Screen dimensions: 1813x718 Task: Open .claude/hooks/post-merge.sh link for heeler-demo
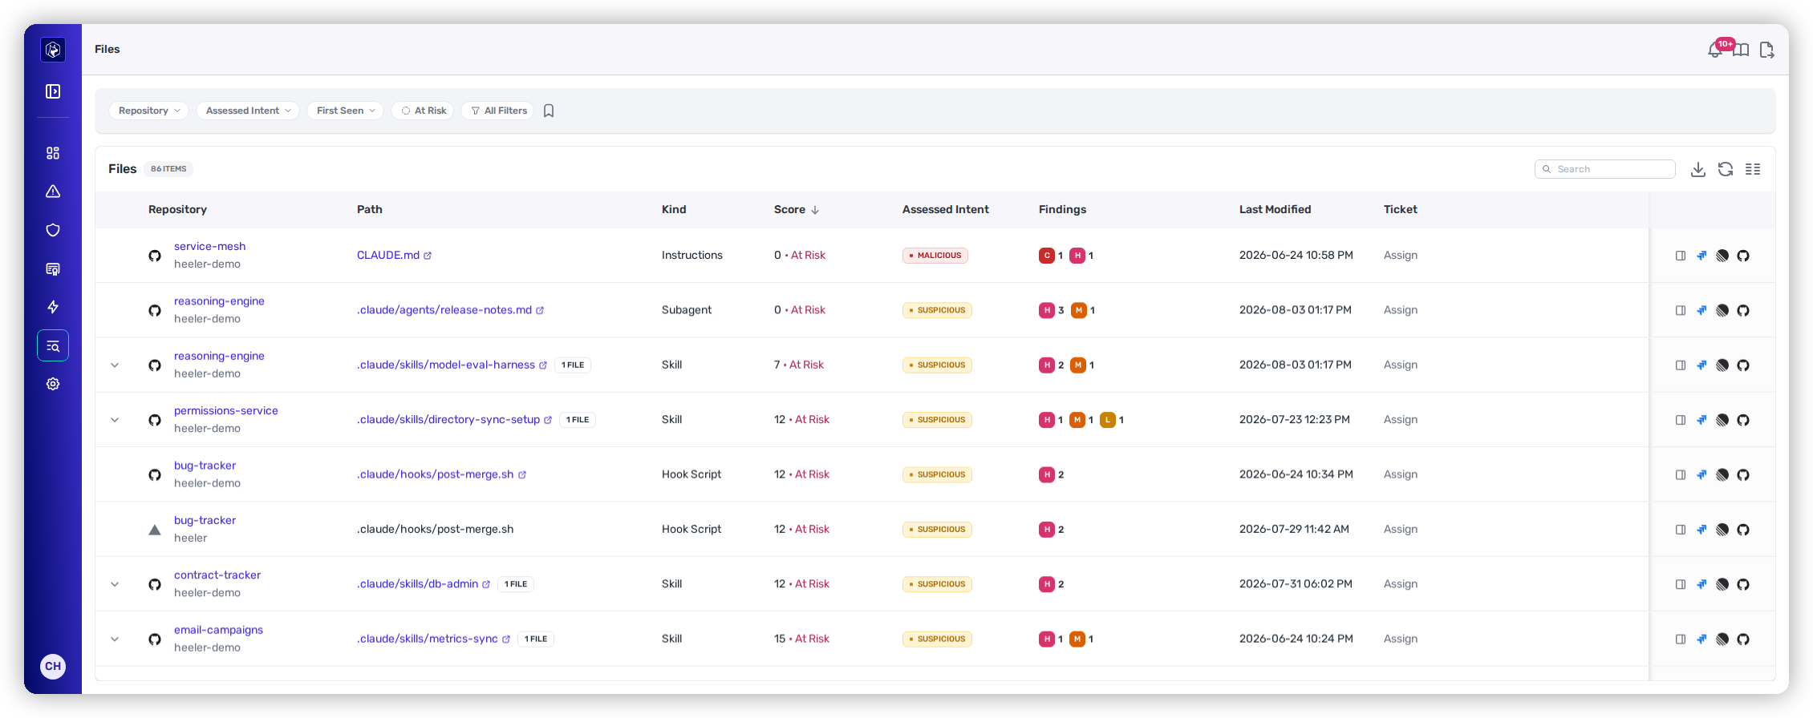tap(436, 474)
